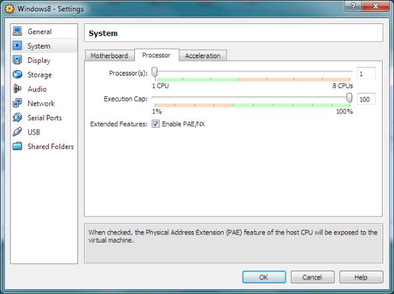Close the Windows8 Settings dialog
The width and height of the screenshot is (394, 294).
coord(375,6)
